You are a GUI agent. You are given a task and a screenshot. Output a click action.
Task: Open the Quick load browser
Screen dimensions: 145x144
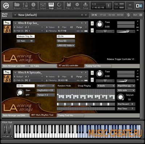59,6
